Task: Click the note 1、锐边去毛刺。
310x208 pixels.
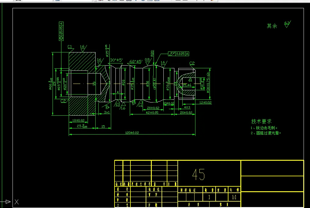Action: (x=264, y=128)
